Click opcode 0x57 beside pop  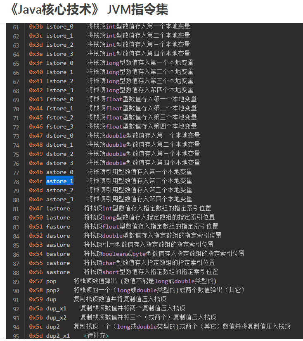(36, 281)
